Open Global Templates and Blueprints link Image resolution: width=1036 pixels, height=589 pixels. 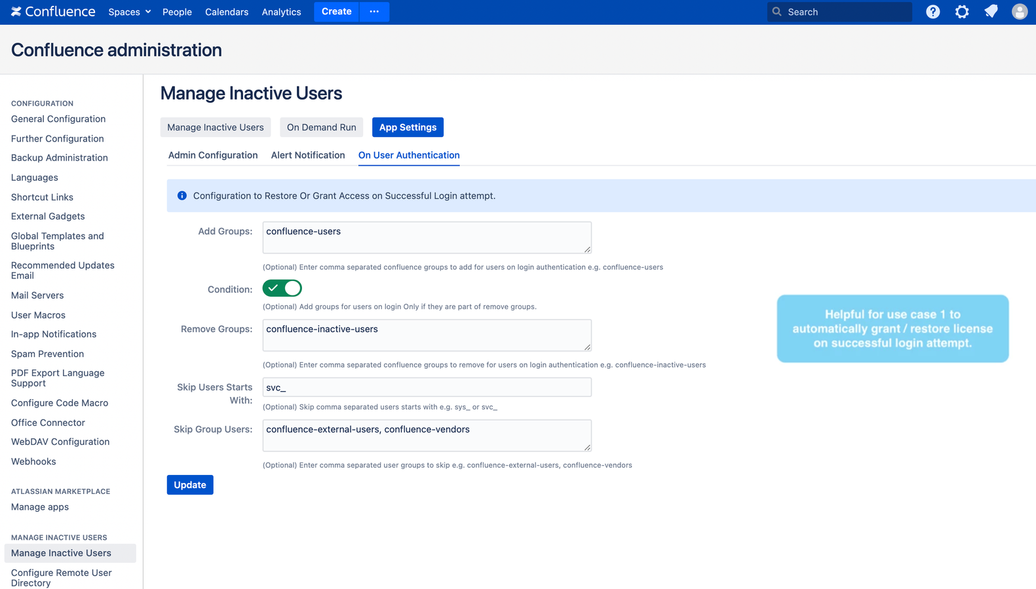coord(58,241)
